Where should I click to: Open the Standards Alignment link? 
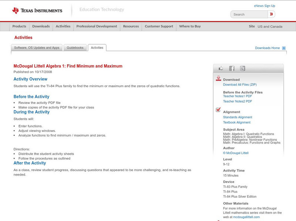coord(237,117)
